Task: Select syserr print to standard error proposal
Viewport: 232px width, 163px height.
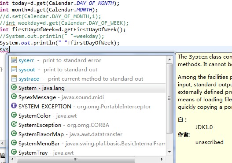Action: click(88, 60)
